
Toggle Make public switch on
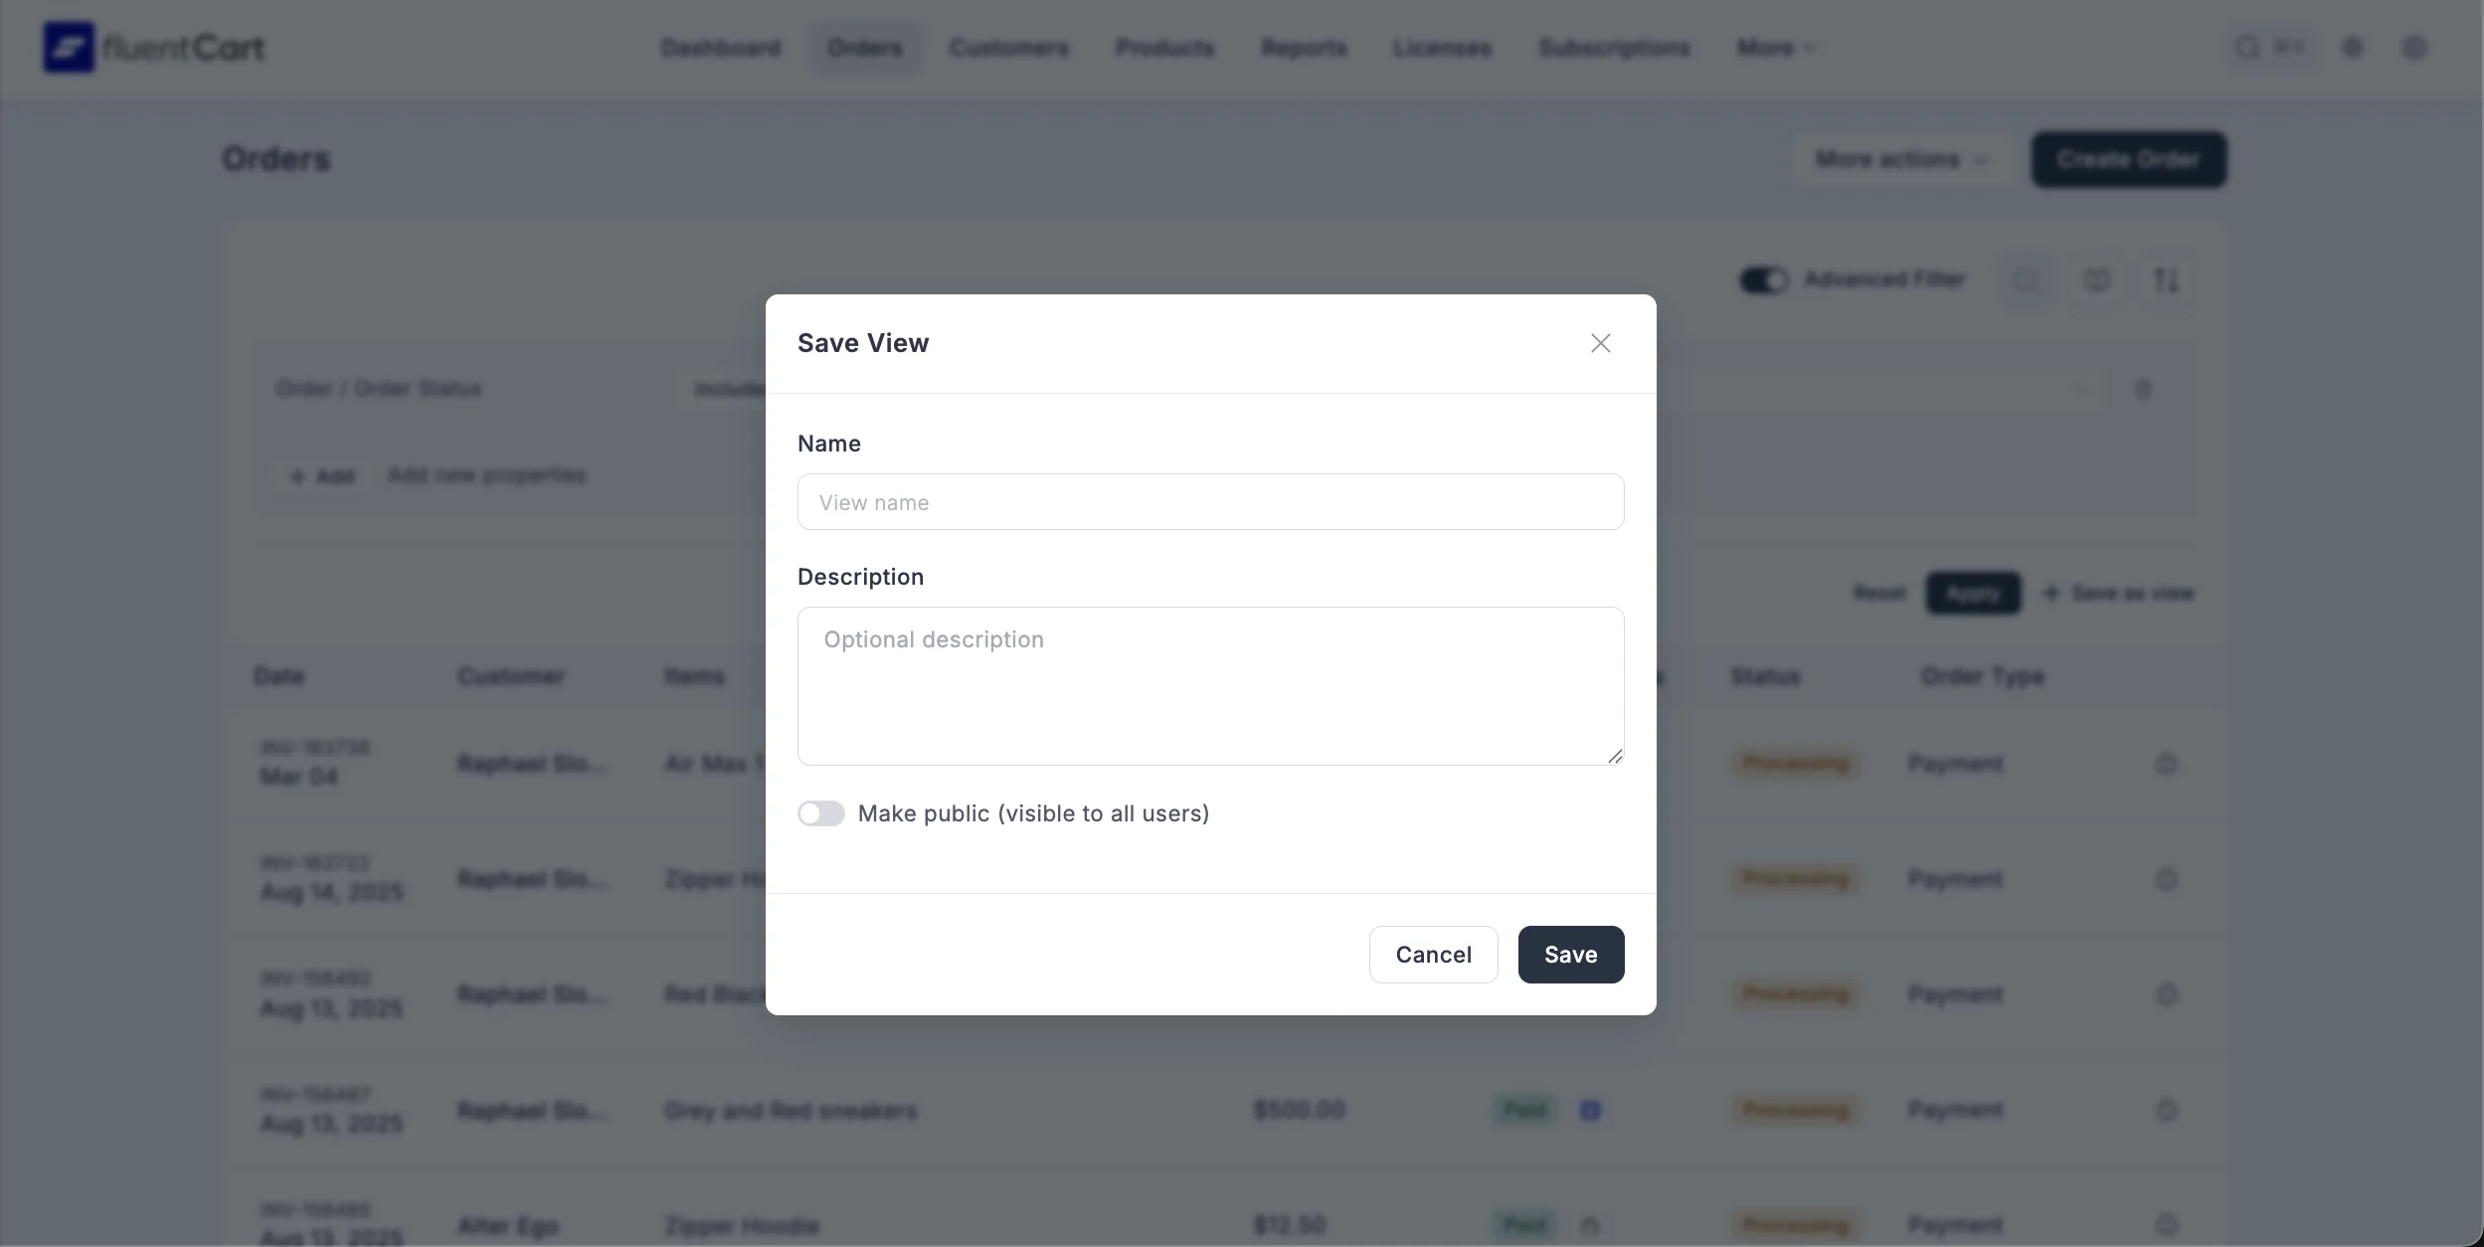pyautogui.click(x=821, y=813)
